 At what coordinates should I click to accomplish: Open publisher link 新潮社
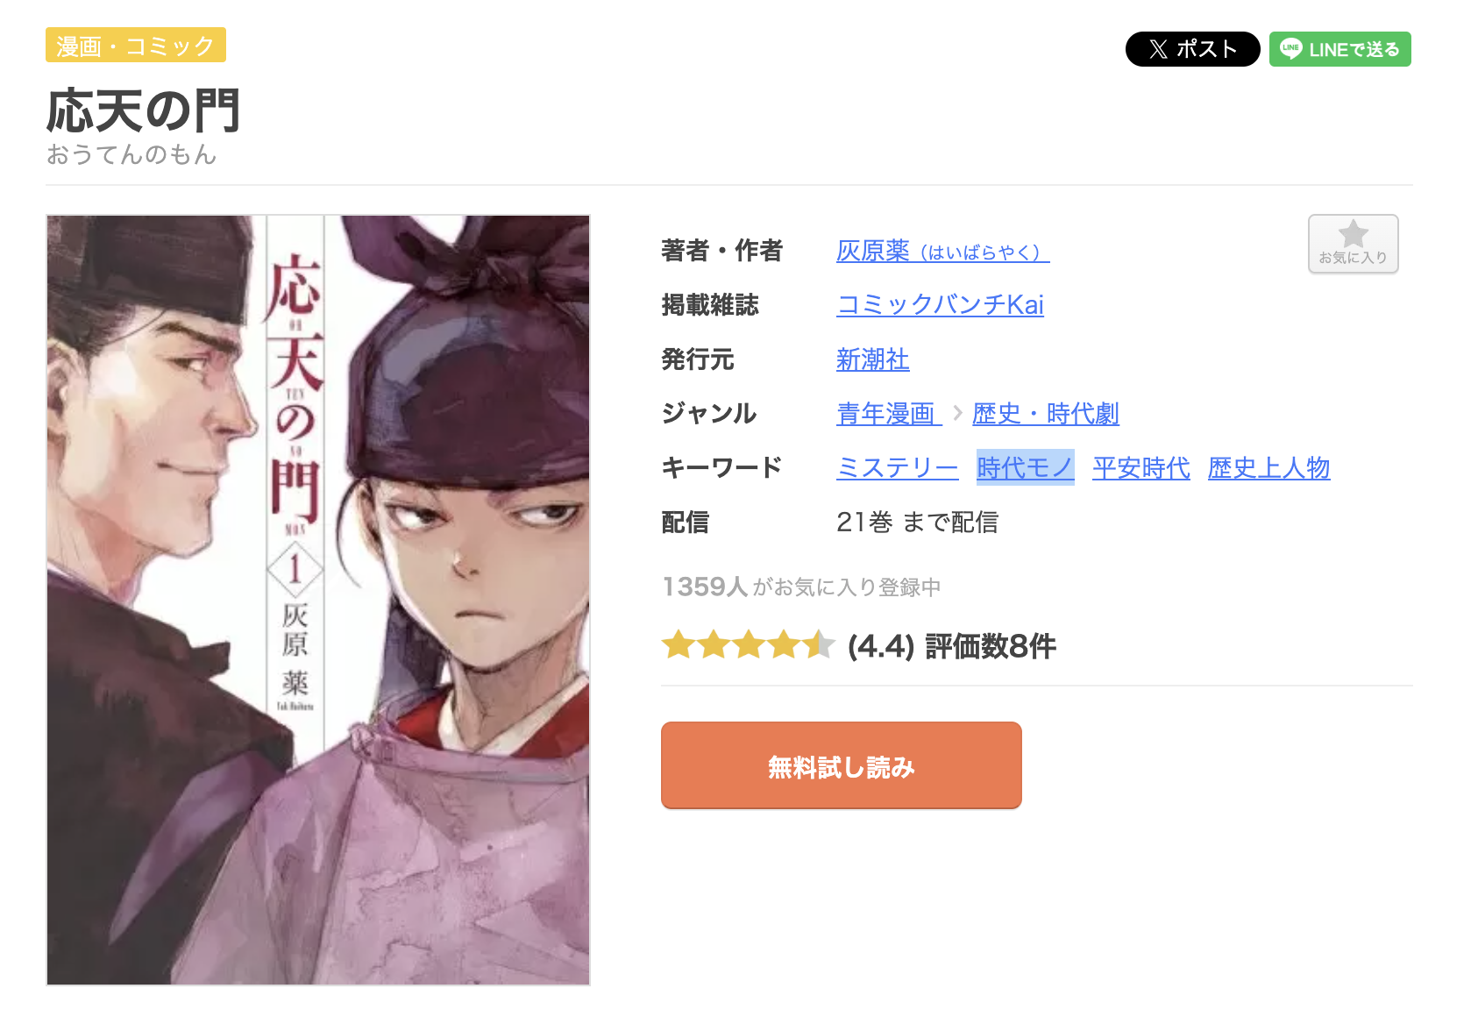point(872,359)
